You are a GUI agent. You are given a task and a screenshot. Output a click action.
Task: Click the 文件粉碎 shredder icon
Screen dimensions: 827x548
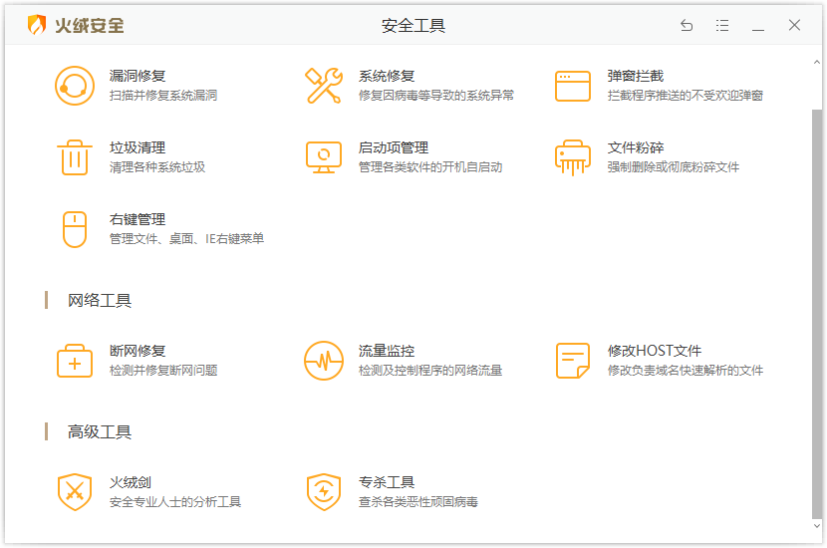pos(573,157)
